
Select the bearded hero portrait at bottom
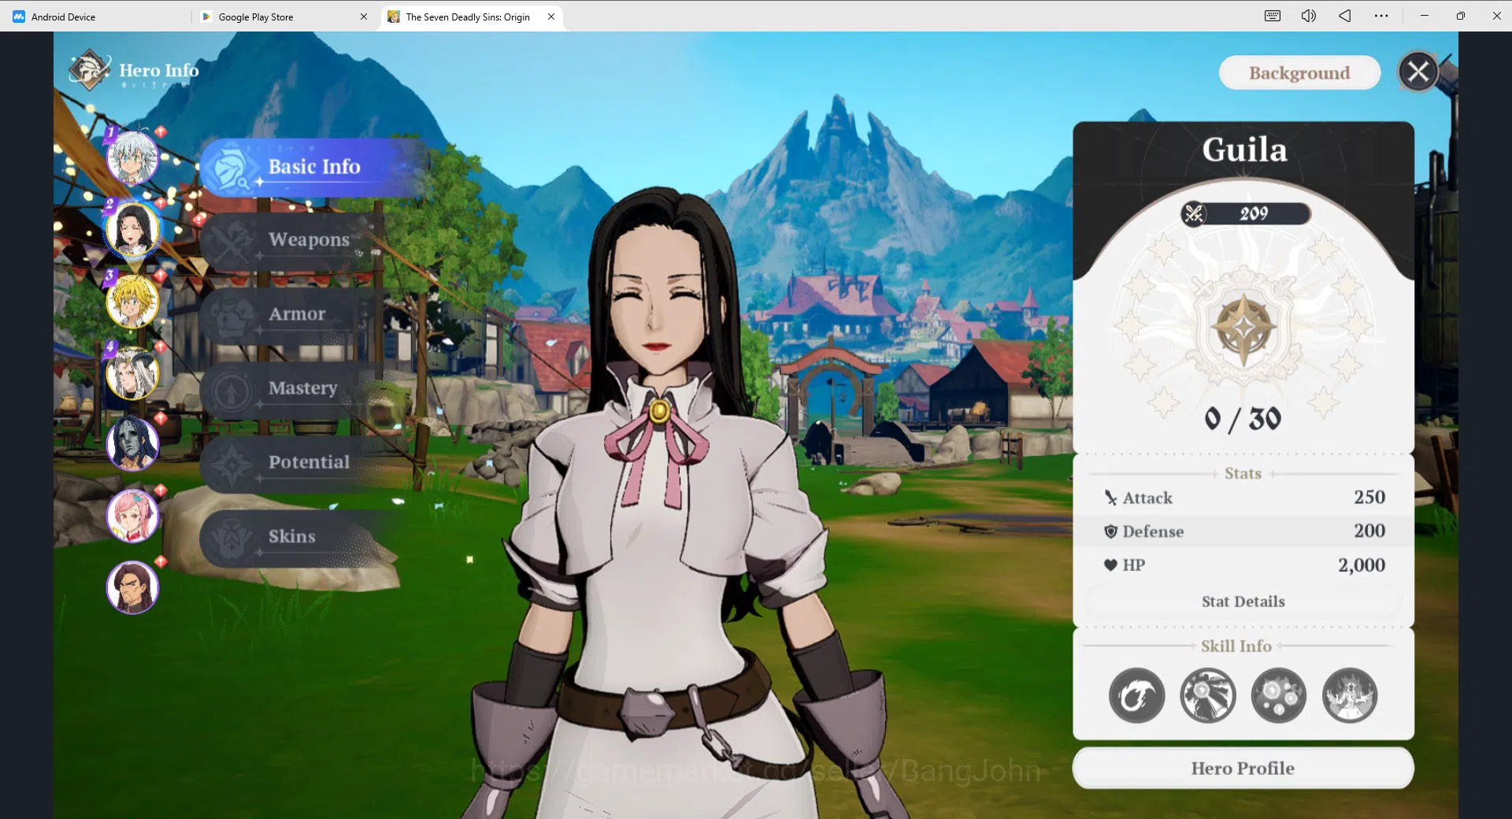[132, 587]
